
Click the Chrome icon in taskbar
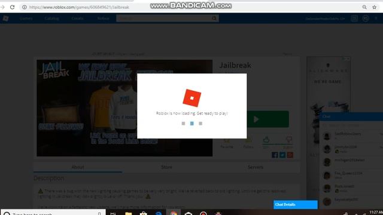(174, 213)
